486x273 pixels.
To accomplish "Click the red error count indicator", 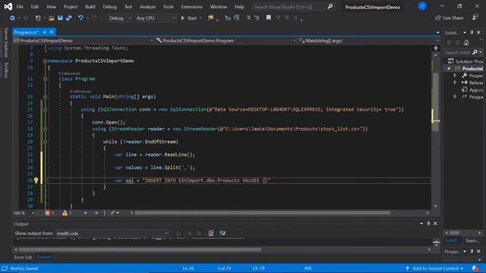I will click(x=49, y=213).
